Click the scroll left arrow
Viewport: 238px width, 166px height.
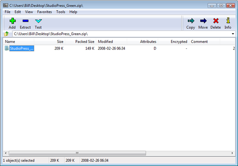click(6, 153)
